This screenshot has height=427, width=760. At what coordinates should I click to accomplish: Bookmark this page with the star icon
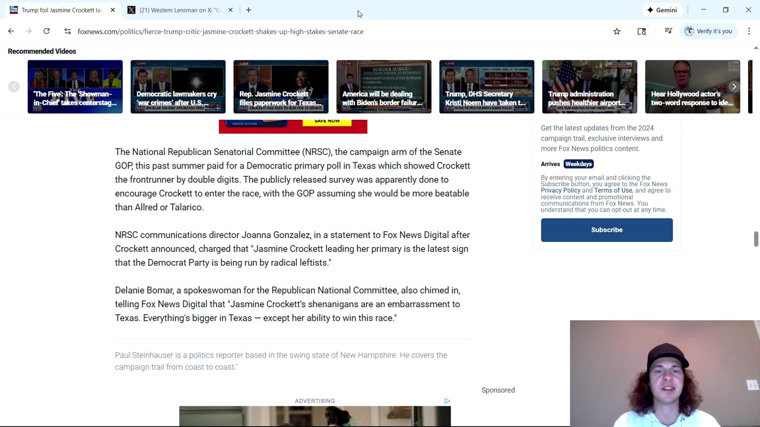point(617,31)
